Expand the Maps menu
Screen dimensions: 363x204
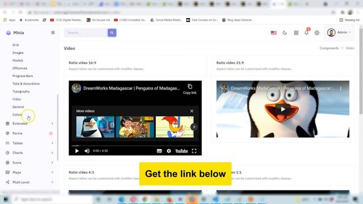pos(29,172)
